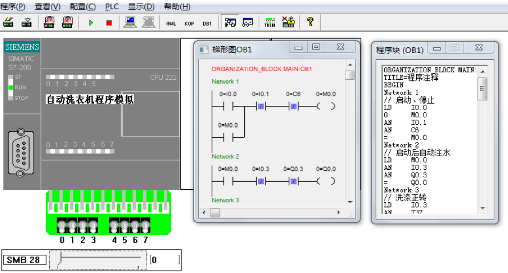508x273 pixels.
Task: Select the C6 negated contact
Action: coord(293,106)
